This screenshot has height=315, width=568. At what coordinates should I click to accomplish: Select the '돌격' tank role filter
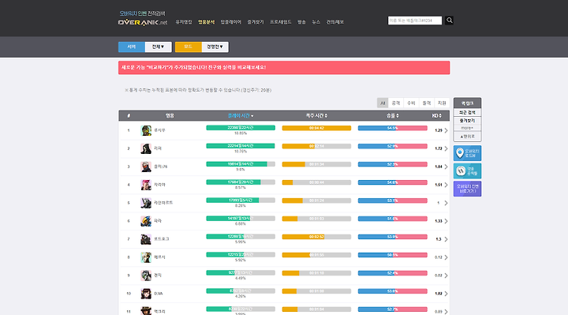(427, 103)
